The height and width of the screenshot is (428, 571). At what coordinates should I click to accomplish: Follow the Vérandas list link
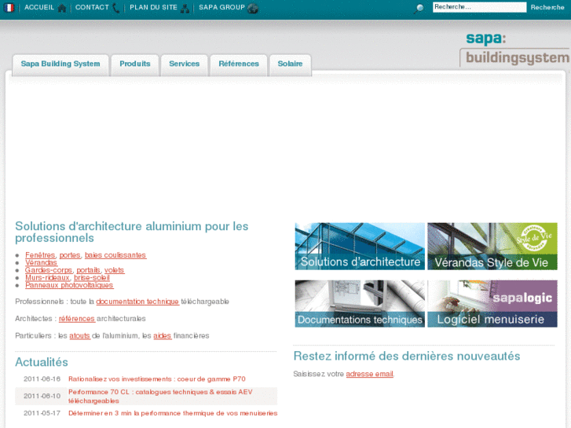[41, 262]
